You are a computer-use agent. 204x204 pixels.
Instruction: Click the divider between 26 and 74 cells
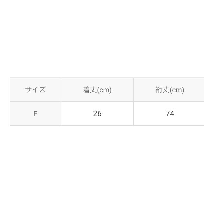[134, 114]
